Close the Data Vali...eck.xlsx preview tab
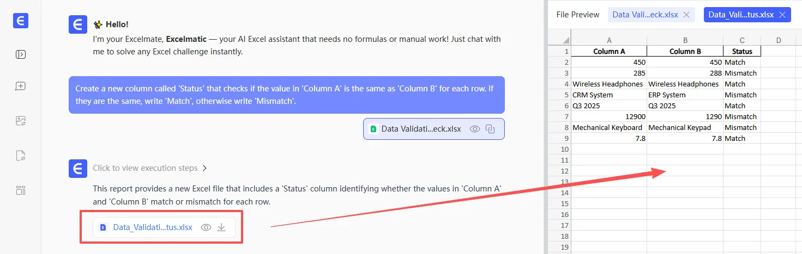This screenshot has height=254, width=802. tap(686, 15)
